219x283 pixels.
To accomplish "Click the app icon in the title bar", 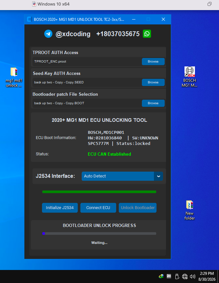I will pos(29,19).
